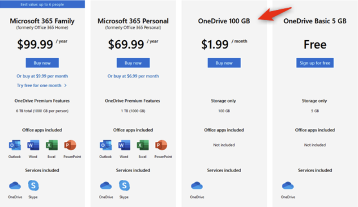
Task: Click the OneDrive cloud icon in Family plan
Action: (x=15, y=186)
